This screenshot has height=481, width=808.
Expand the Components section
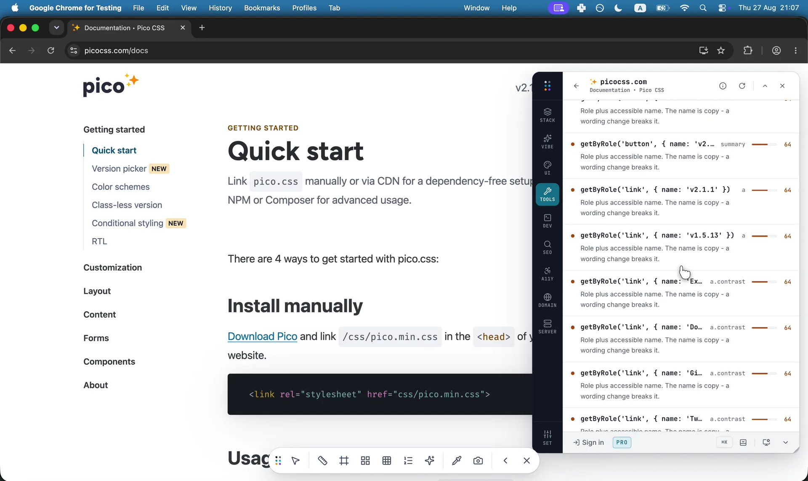coord(109,362)
